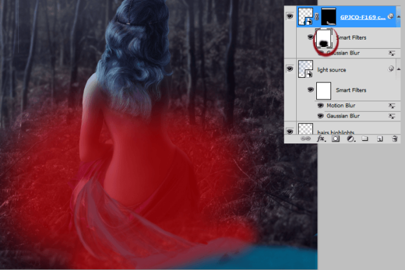Screen dimensions: 405x270
Task: Open the new adjustment layer menu
Action: (x=351, y=139)
